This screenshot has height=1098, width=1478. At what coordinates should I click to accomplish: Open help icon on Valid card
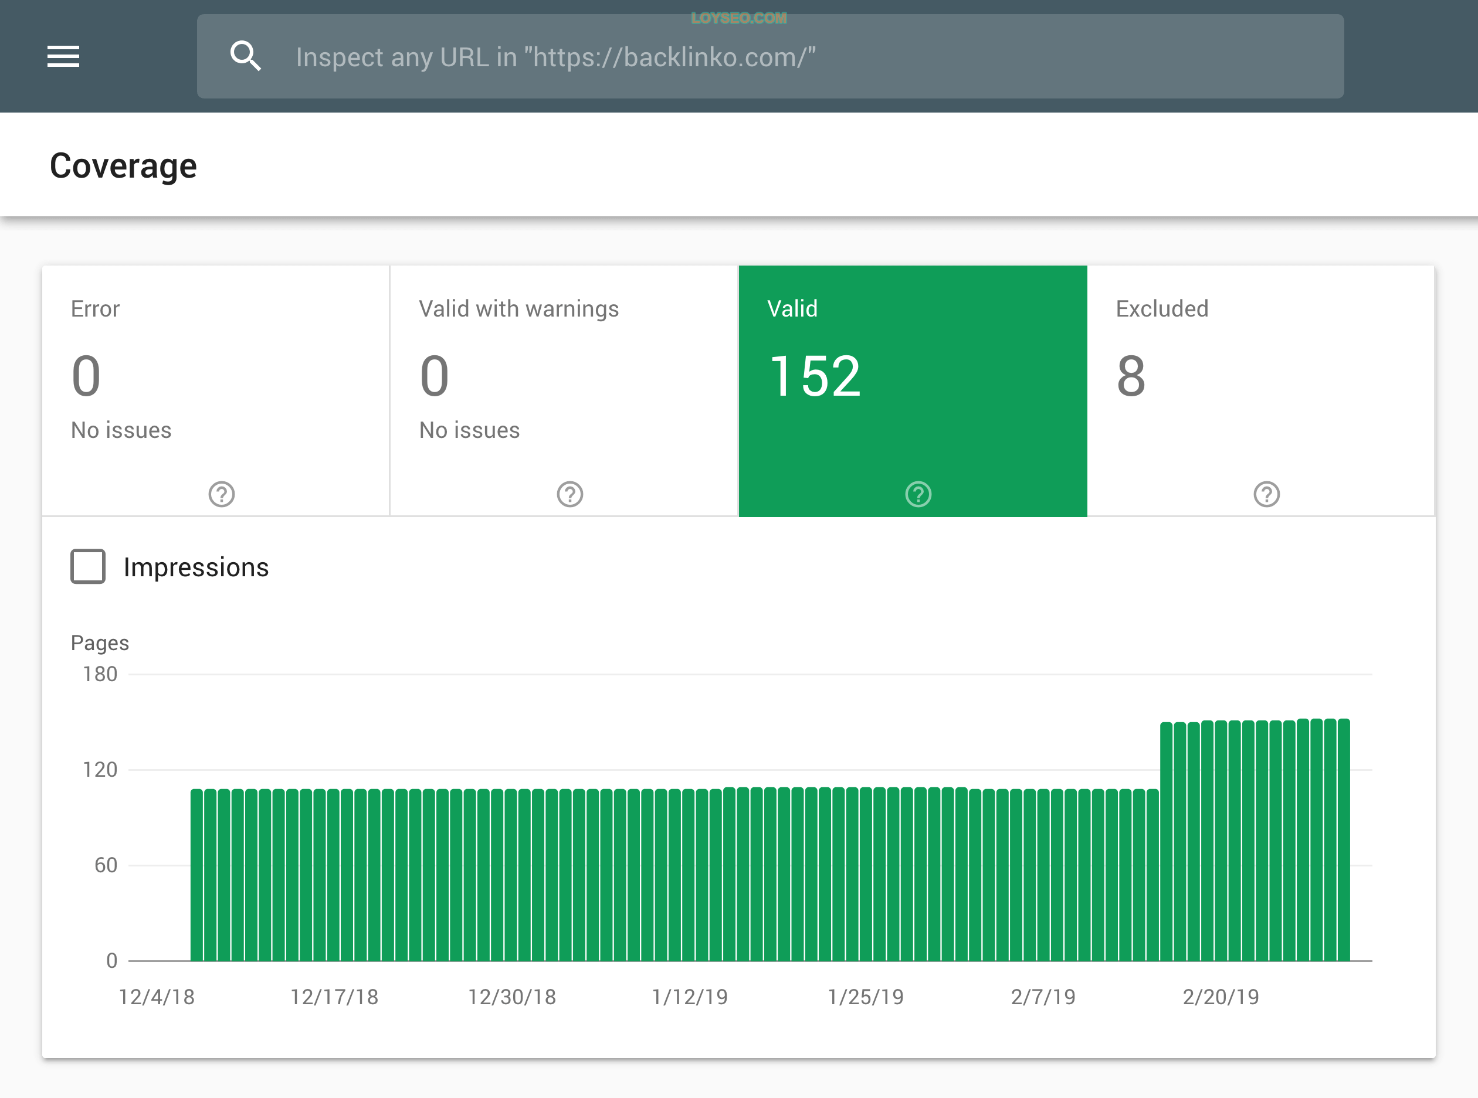[x=918, y=494]
